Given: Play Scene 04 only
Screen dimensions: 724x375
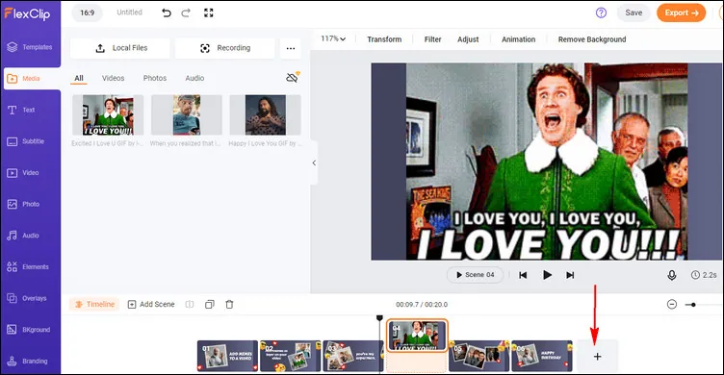Looking at the screenshot, I should coord(476,275).
